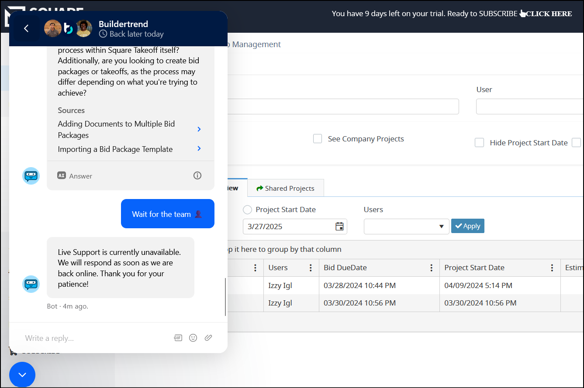
Task: Open calendar picker for Project Start Date
Action: tap(339, 227)
